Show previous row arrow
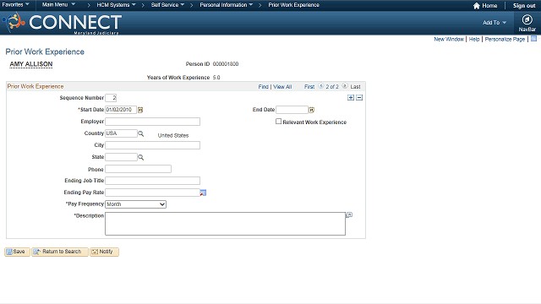The width and height of the screenshot is (541, 304). click(x=321, y=86)
